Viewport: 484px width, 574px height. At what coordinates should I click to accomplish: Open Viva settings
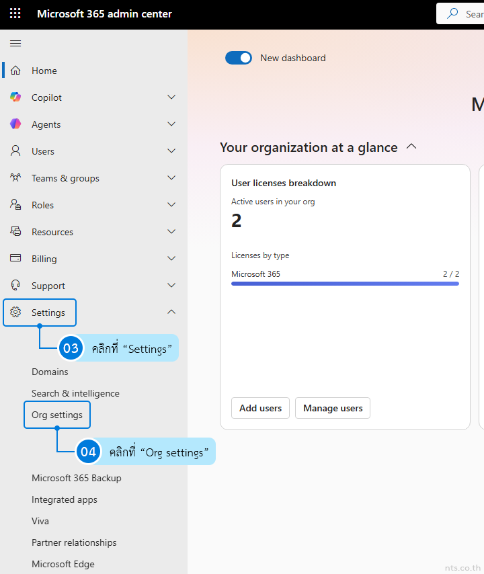(x=40, y=521)
